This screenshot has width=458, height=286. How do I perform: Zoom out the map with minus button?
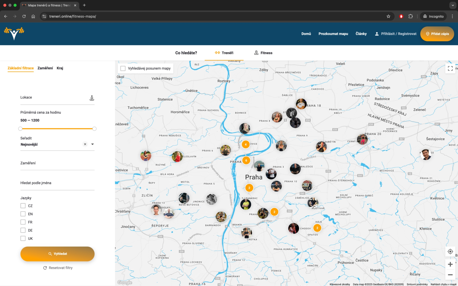tap(450, 275)
